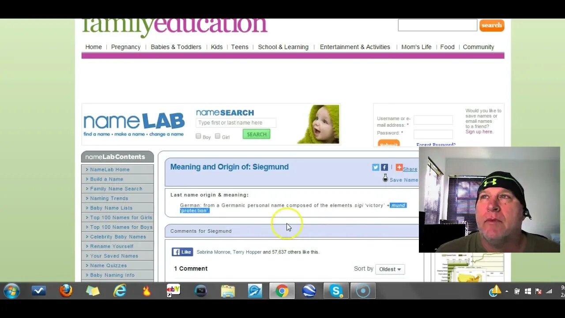Open Entertainment & Activities nav item

point(355,47)
